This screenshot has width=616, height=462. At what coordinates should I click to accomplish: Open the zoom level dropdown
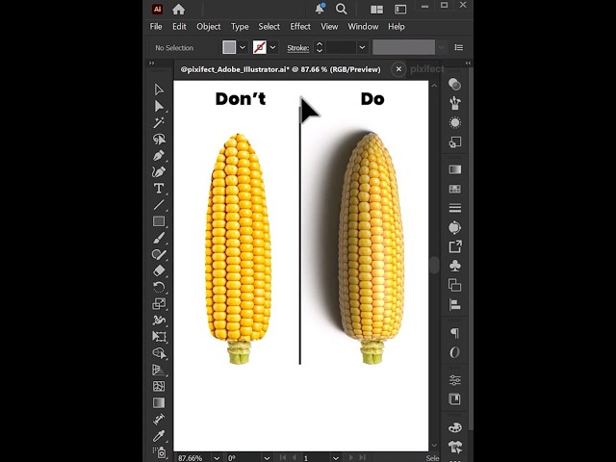[x=217, y=458]
